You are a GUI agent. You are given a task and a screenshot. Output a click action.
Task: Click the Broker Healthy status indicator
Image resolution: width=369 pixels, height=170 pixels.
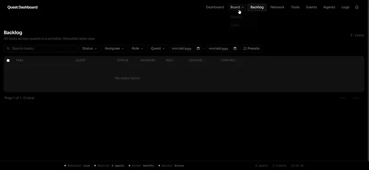[142, 166]
